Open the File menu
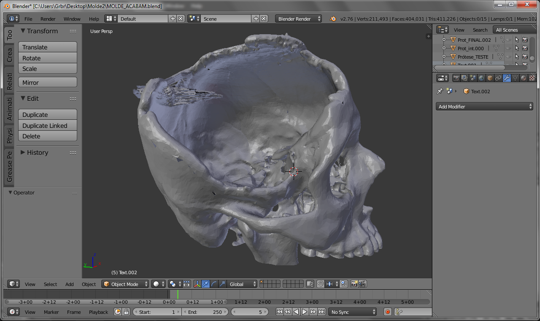Screen dimensions: 540x321 (x=28, y=19)
